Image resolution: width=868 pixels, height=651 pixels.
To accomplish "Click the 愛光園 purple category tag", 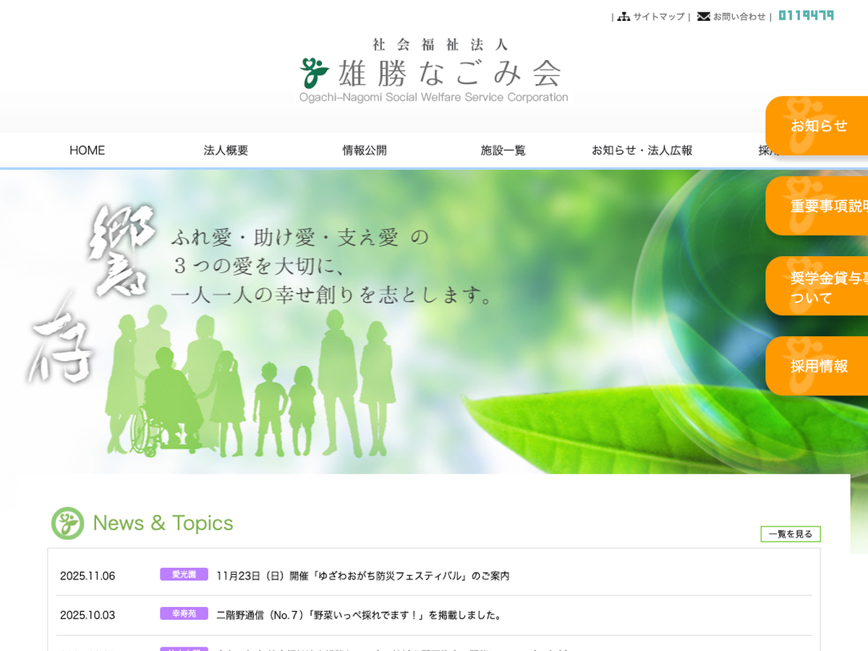I will click(x=184, y=574).
